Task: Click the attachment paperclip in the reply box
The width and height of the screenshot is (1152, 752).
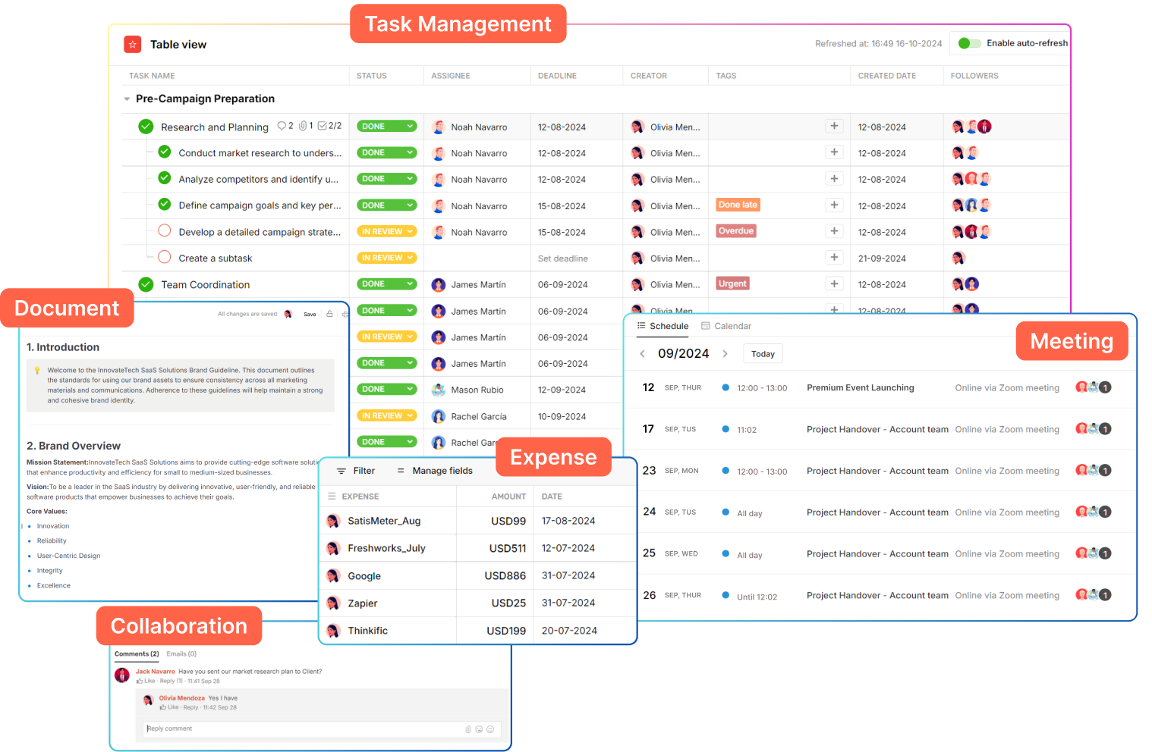Action: pos(468,729)
